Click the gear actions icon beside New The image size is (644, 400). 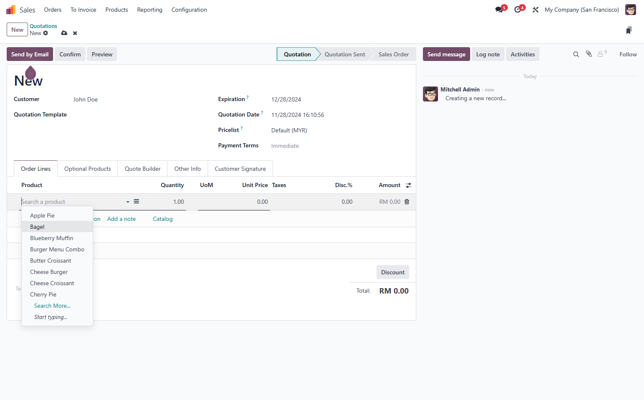click(46, 33)
